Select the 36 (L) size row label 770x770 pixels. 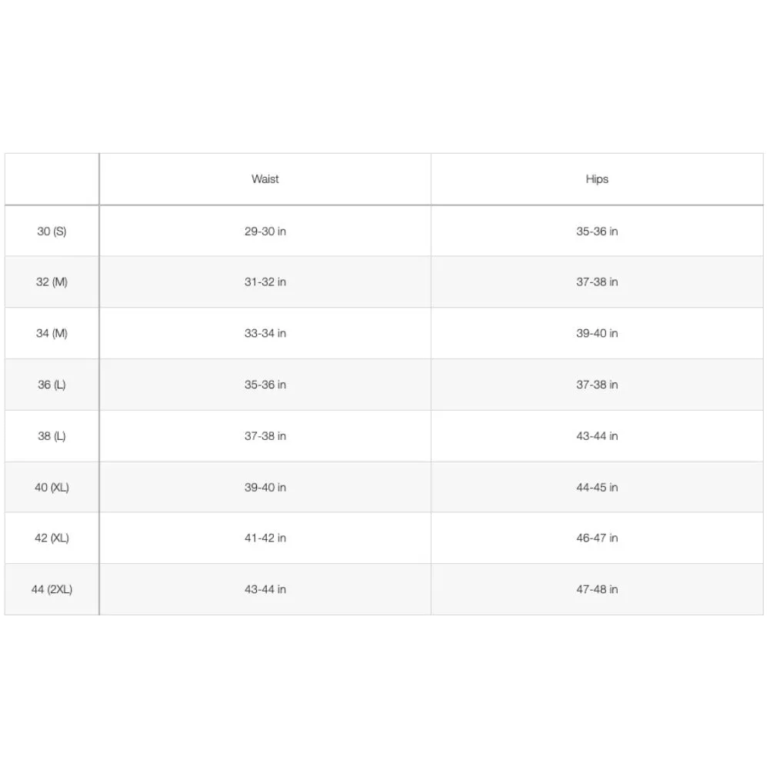52,385
